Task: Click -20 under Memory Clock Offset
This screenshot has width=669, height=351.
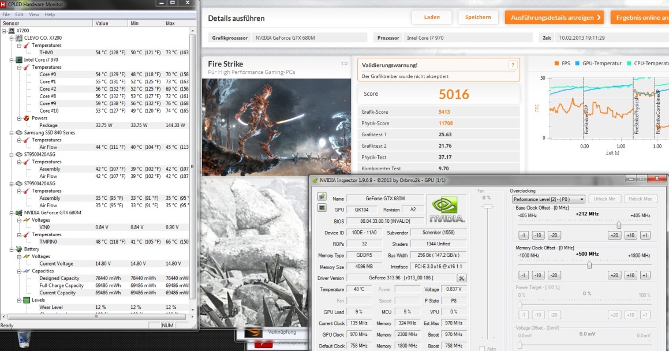Action: [554, 275]
